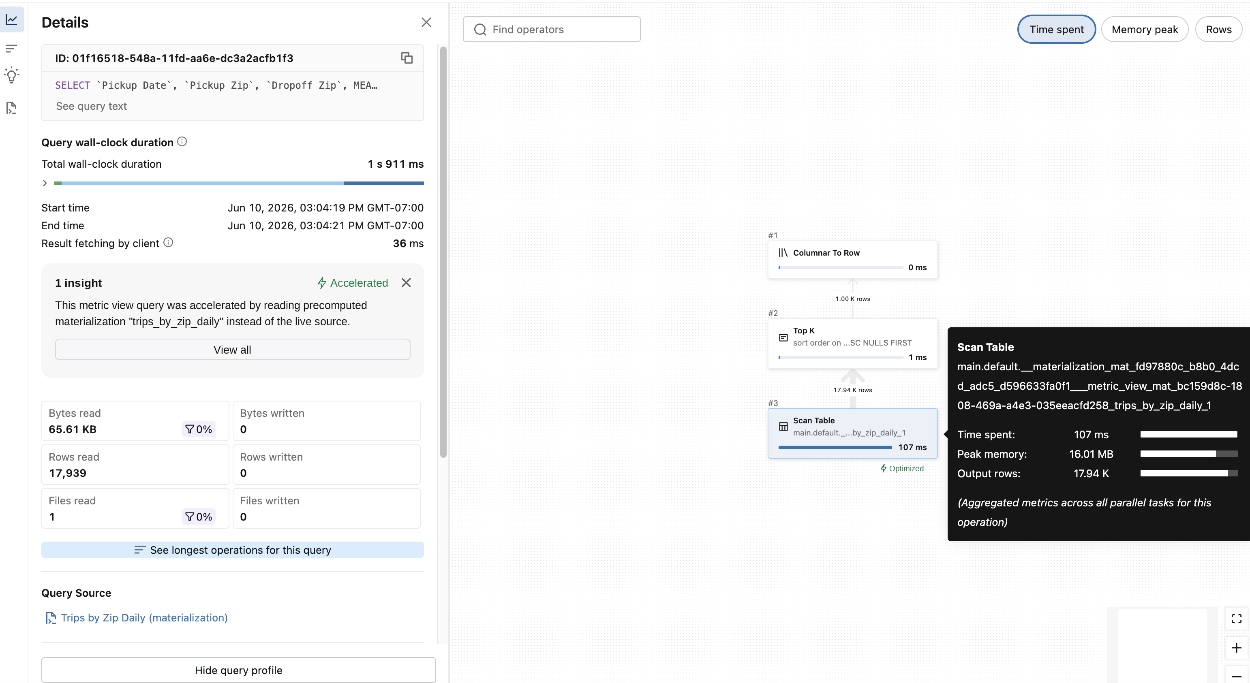
Task: Click the Accelerated insight label
Action: [x=353, y=283]
